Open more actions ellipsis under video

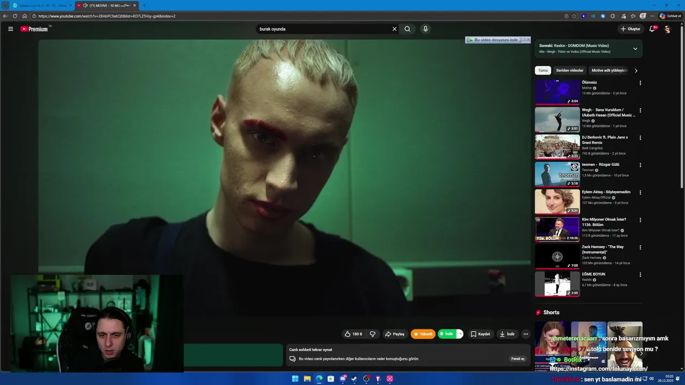(x=526, y=334)
